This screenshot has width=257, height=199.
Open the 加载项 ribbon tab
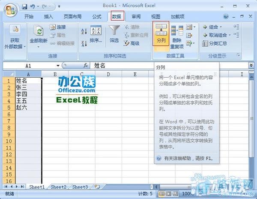tap(177, 16)
